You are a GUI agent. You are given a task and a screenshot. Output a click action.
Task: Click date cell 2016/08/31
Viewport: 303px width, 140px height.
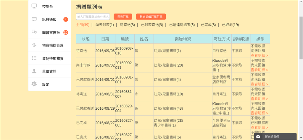(105, 94)
